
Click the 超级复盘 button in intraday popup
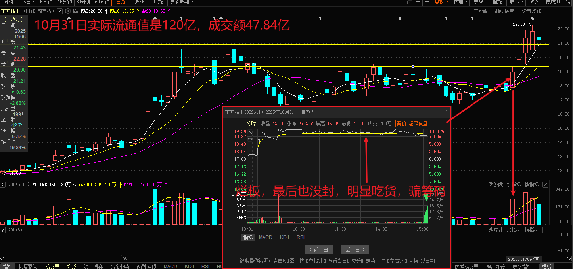pyautogui.click(x=418, y=124)
